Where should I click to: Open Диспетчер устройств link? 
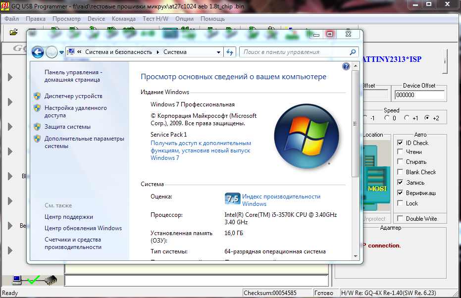(73, 96)
